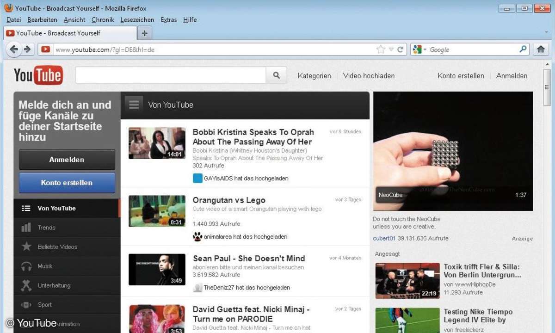Select Beliebte Videos in the sidebar
Screen dimensions: 555x333
coord(67,247)
